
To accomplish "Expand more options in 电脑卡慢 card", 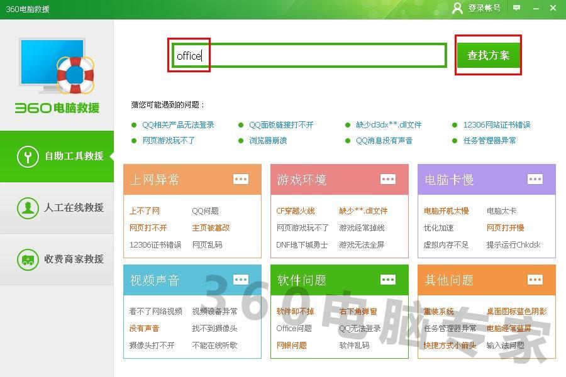I will pyautogui.click(x=535, y=179).
